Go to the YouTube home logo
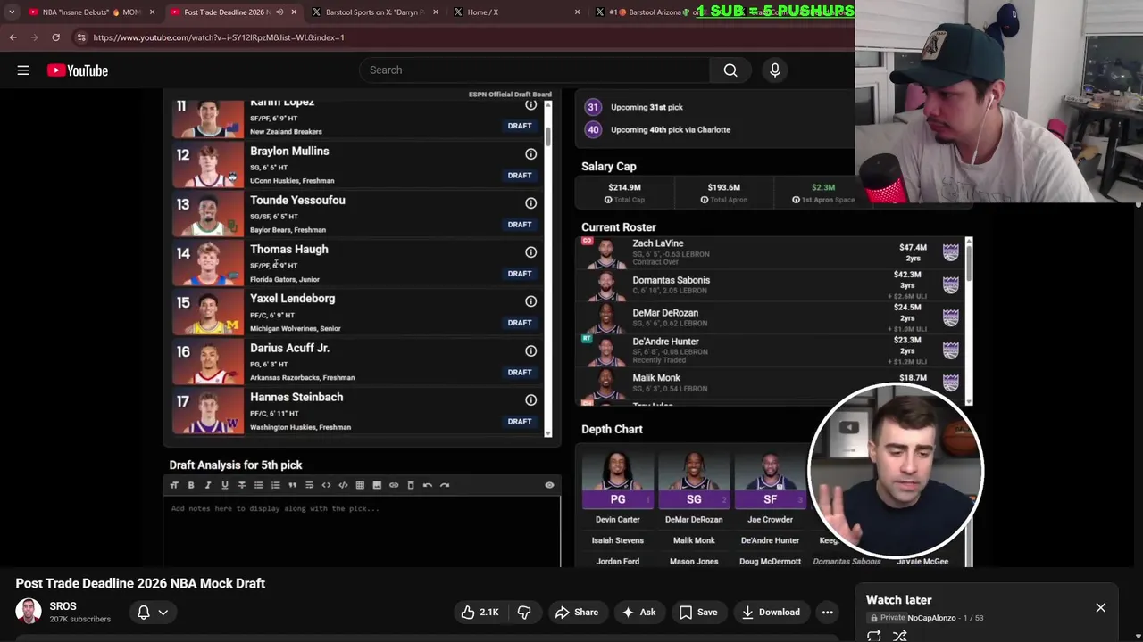This screenshot has height=642, width=1143. point(78,70)
